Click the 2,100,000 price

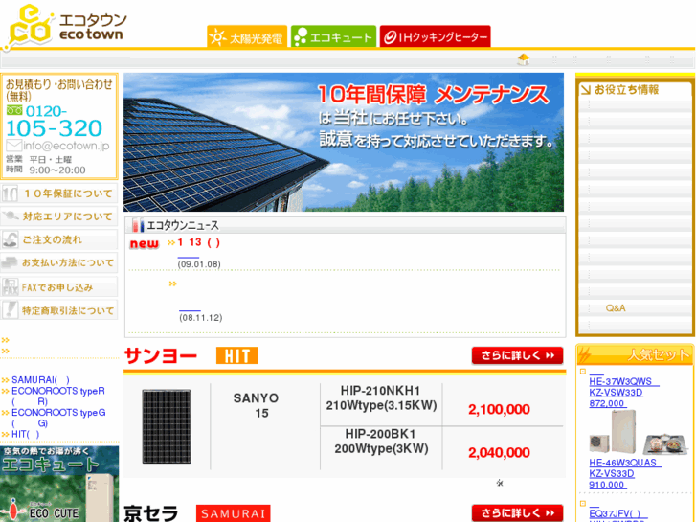[x=499, y=409]
